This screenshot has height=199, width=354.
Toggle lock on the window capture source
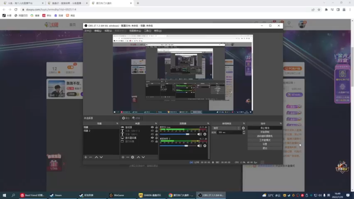[x=156, y=141]
